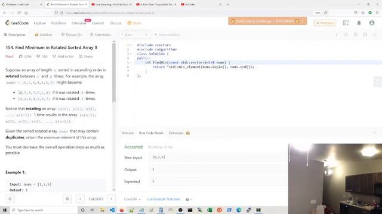382x214 pixels.
Task: Open the user profile avatar menu
Action: point(372,23)
